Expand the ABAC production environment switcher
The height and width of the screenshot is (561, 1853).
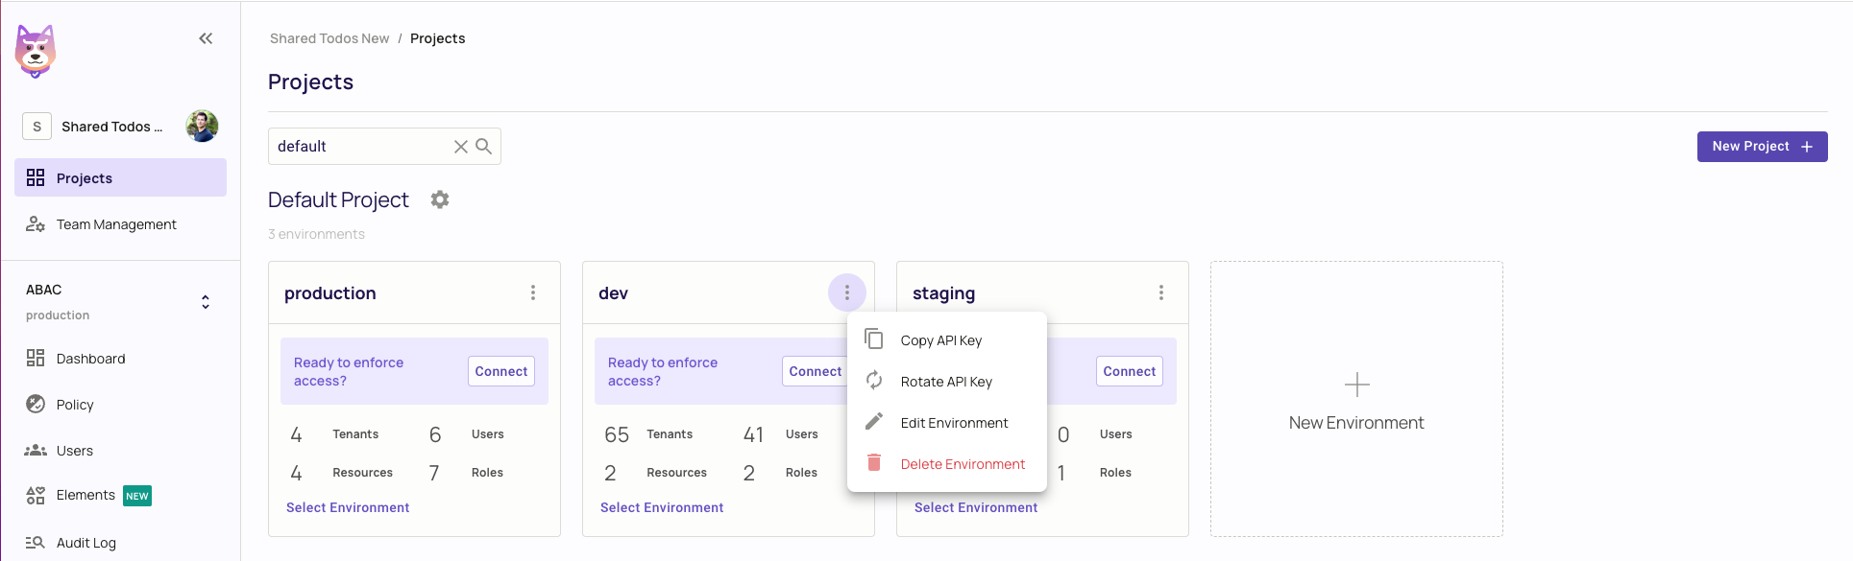click(x=206, y=302)
